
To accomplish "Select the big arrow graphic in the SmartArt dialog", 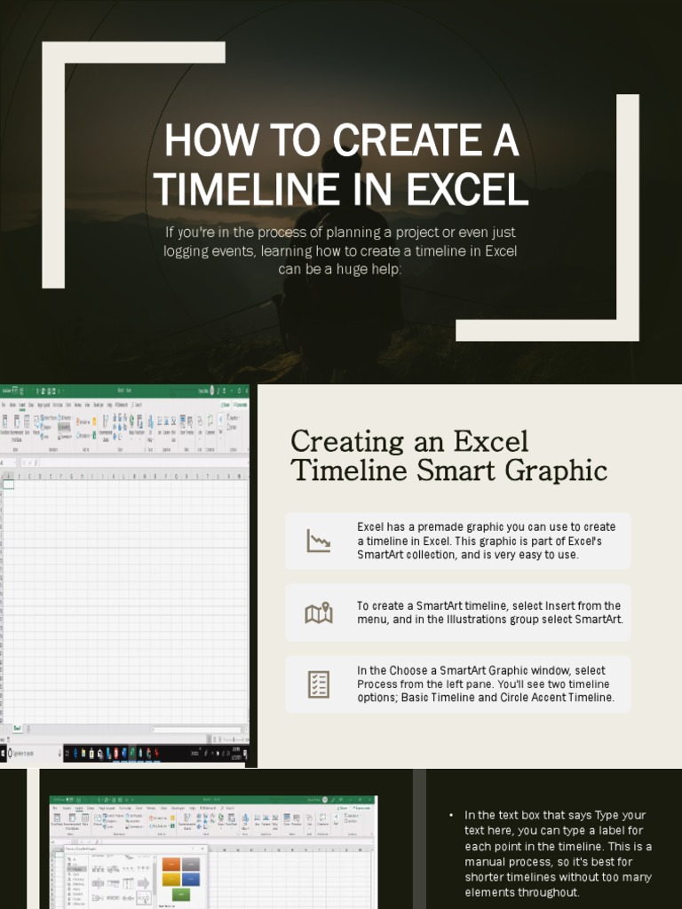I will click(143, 884).
